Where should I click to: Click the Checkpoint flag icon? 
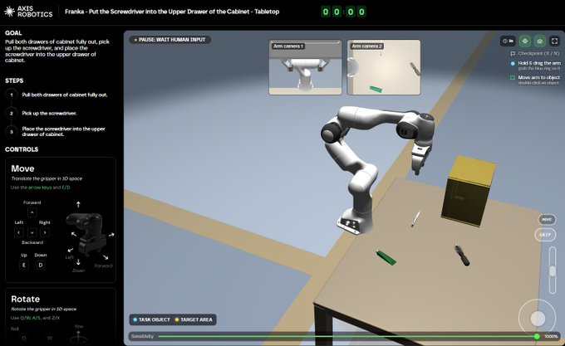(x=513, y=54)
